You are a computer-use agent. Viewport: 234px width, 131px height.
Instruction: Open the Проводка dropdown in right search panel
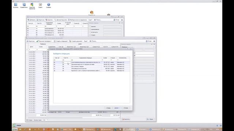[154, 47]
